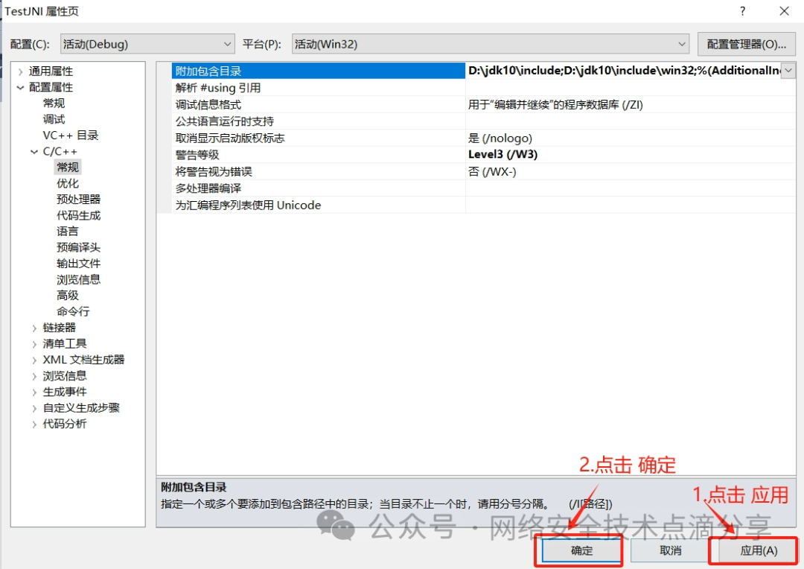Expand the 代码分析 tree node

pos(34,425)
